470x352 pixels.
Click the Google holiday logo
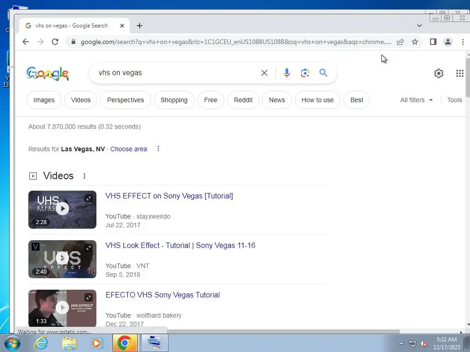point(48,73)
